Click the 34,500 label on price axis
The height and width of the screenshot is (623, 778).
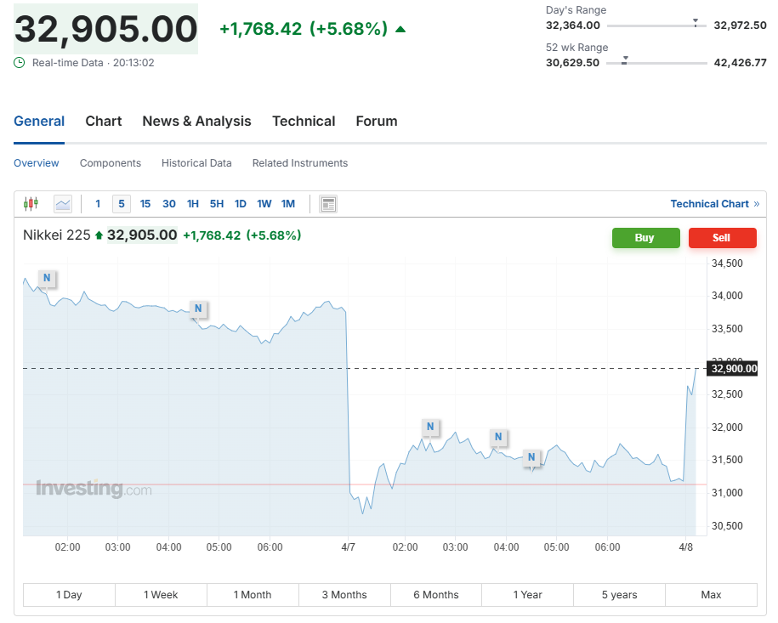click(x=727, y=263)
